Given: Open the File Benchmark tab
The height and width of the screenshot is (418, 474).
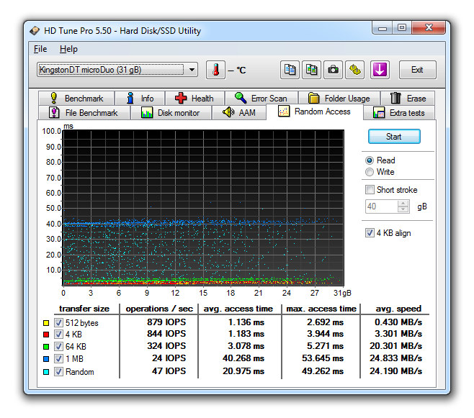Looking at the screenshot, I should pos(84,112).
